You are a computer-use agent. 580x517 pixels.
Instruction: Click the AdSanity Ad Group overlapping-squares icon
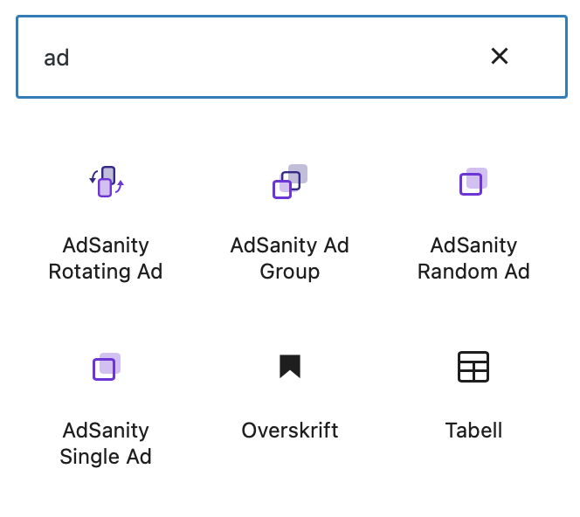coord(289,182)
